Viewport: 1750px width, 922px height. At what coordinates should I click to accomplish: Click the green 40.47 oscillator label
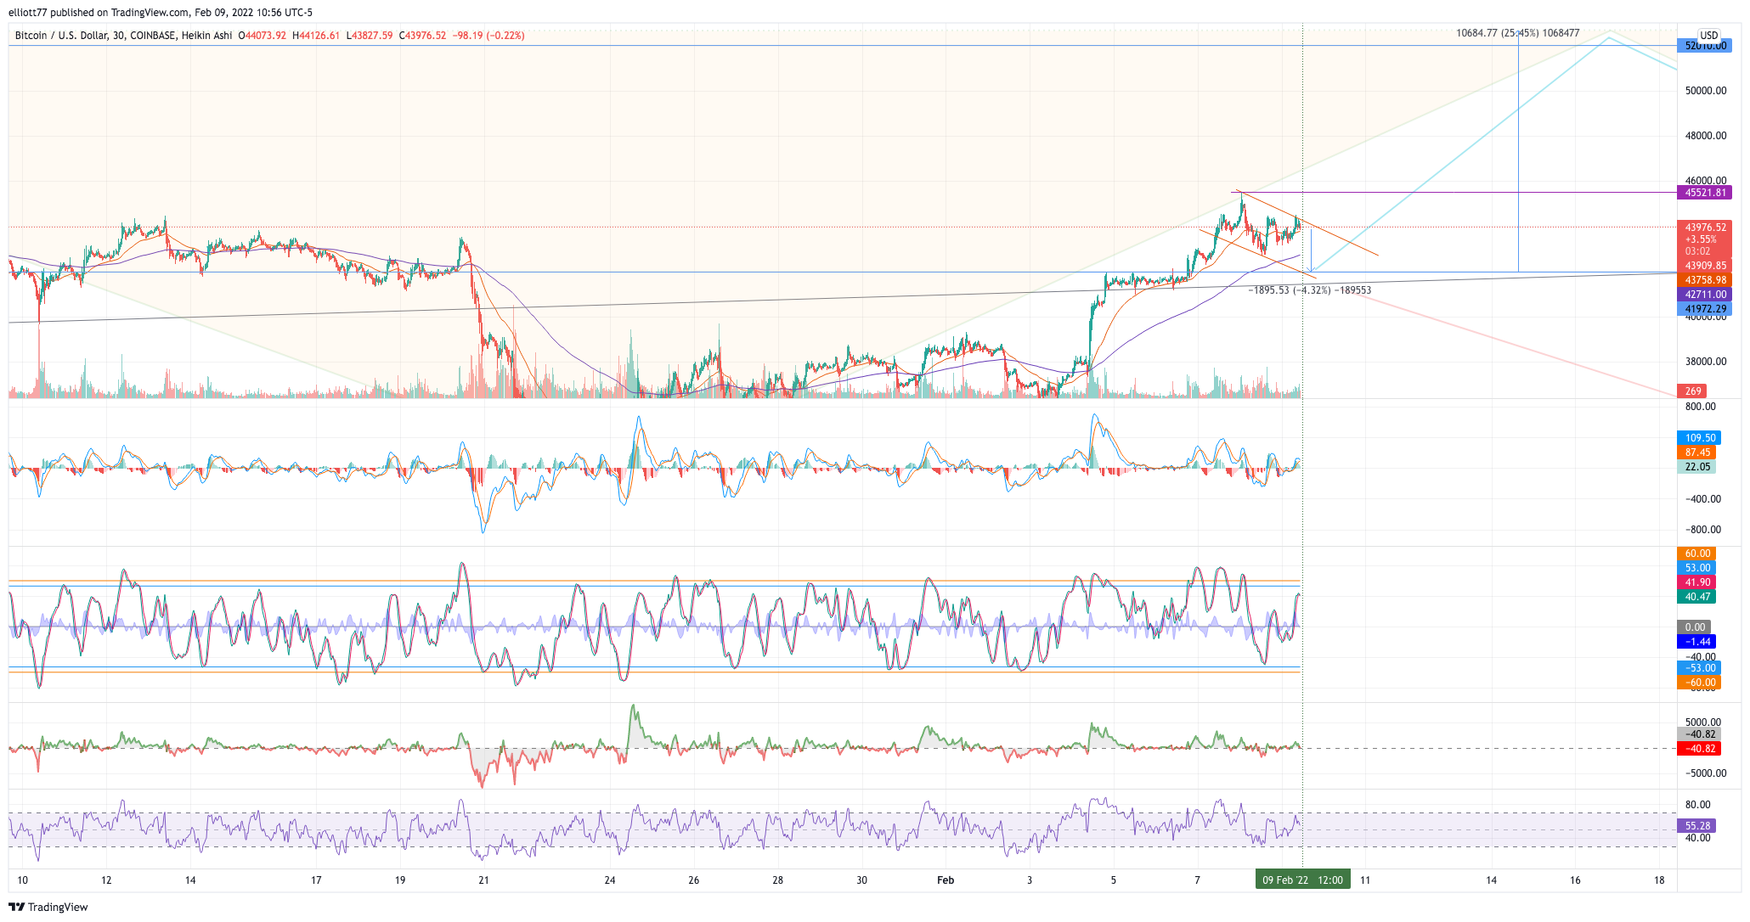(x=1696, y=597)
